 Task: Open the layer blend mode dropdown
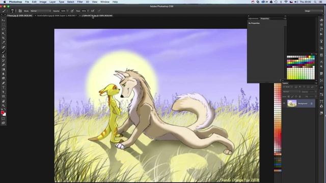[291, 91]
